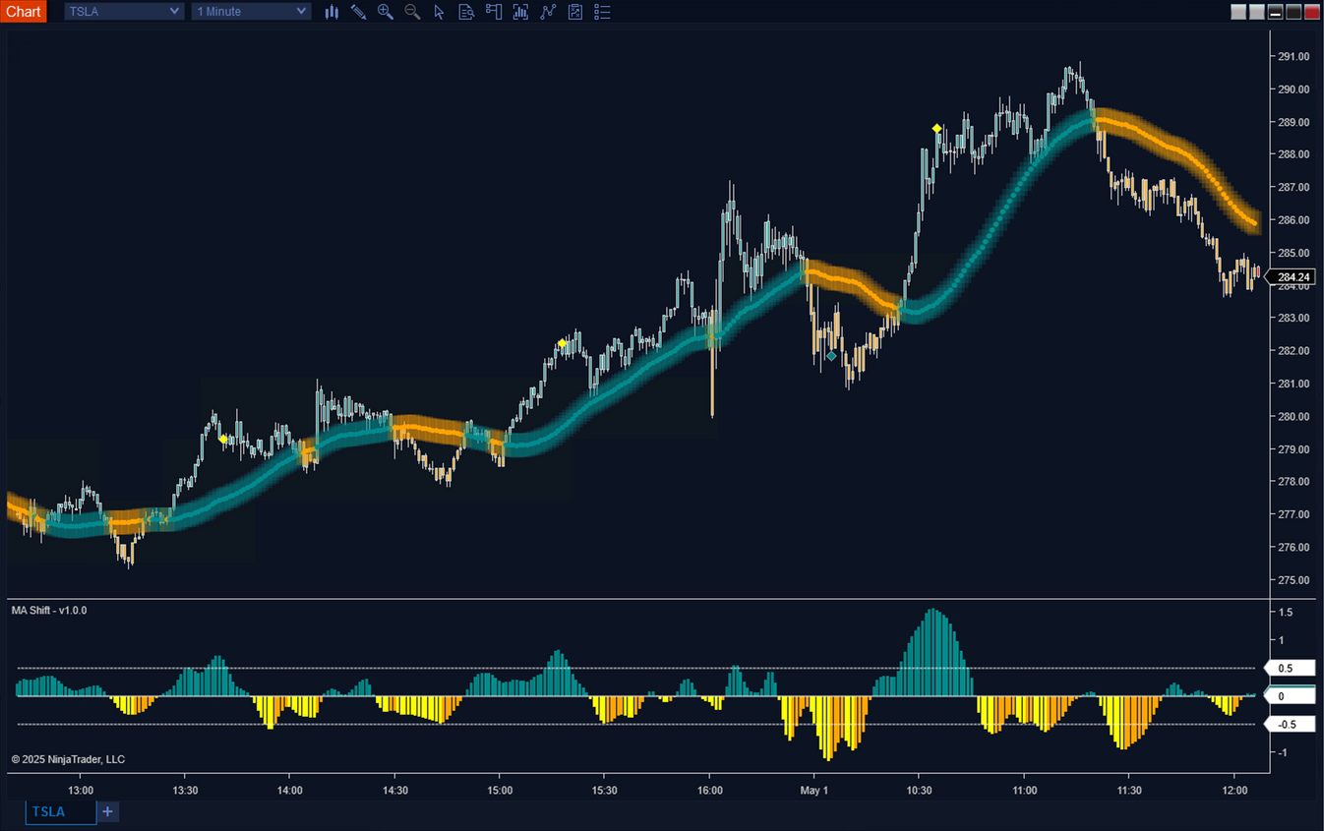Activate the cursor pointer tool

[x=438, y=12]
